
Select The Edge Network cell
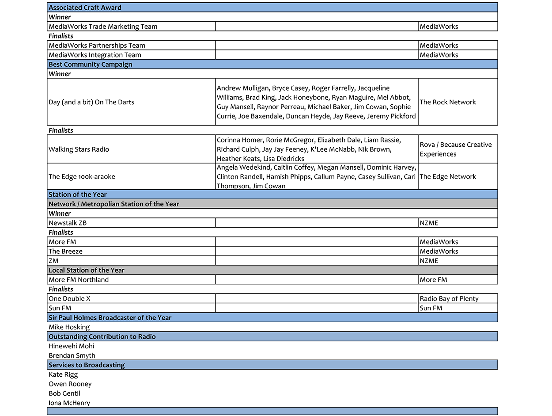pyautogui.click(x=458, y=176)
